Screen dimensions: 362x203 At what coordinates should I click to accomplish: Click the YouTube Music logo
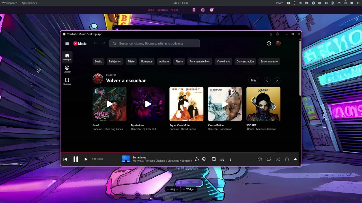tap(80, 43)
